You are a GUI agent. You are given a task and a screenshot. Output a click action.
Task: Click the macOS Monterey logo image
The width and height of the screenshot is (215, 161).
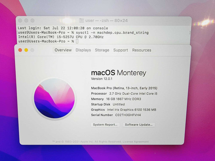(x=54, y=98)
